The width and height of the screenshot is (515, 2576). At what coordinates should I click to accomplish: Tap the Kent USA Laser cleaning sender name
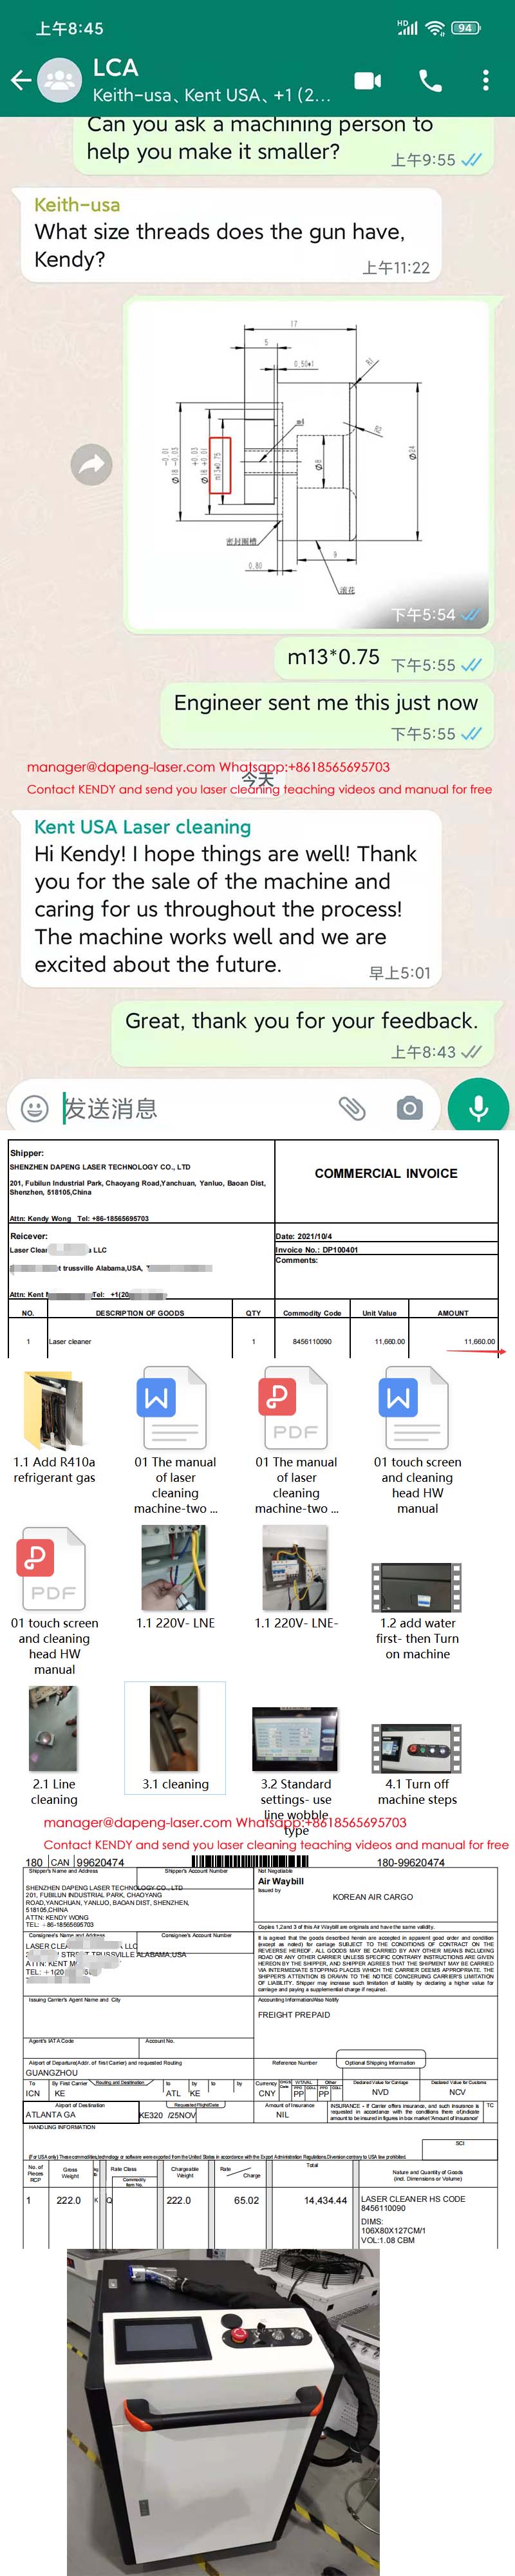[x=142, y=827]
